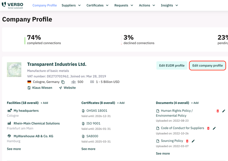See more documents
Viewport: 228px width, 161px height.
click(x=163, y=154)
